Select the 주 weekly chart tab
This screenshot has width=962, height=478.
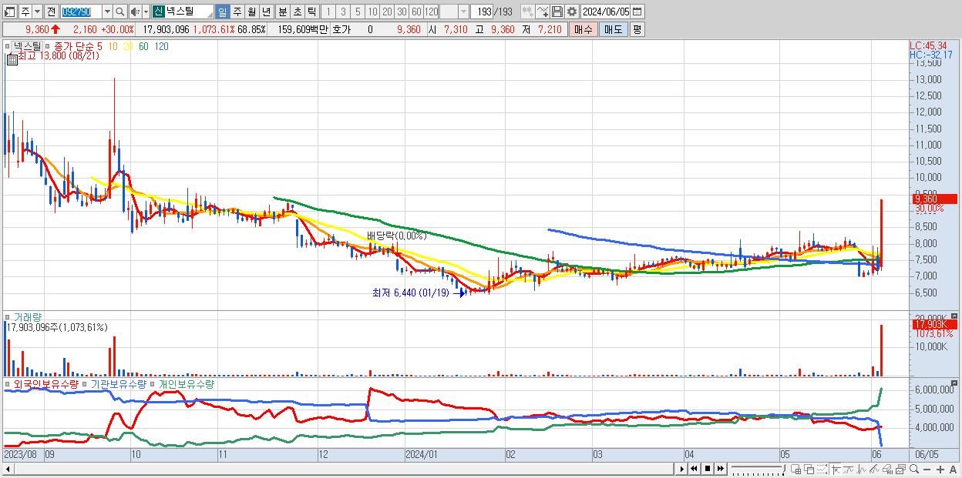click(237, 12)
